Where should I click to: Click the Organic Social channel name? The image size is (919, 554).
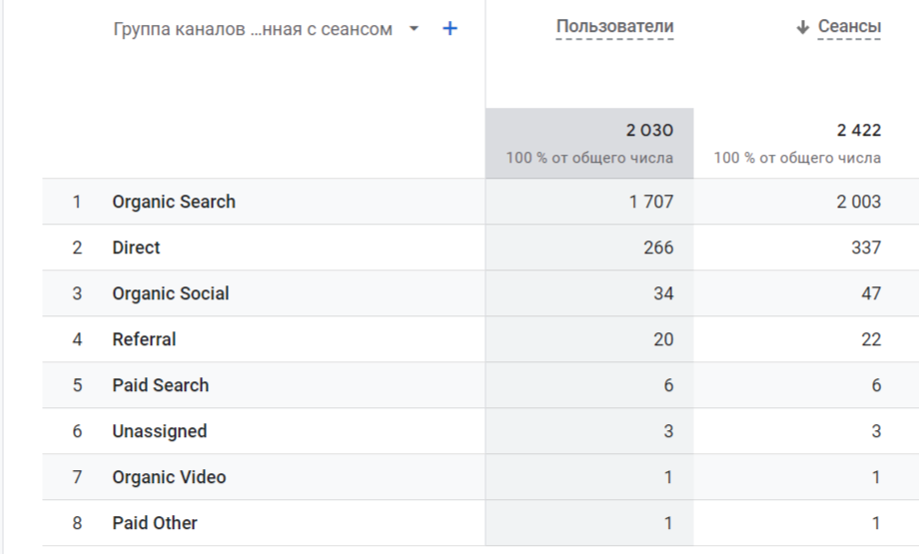pyautogui.click(x=171, y=293)
